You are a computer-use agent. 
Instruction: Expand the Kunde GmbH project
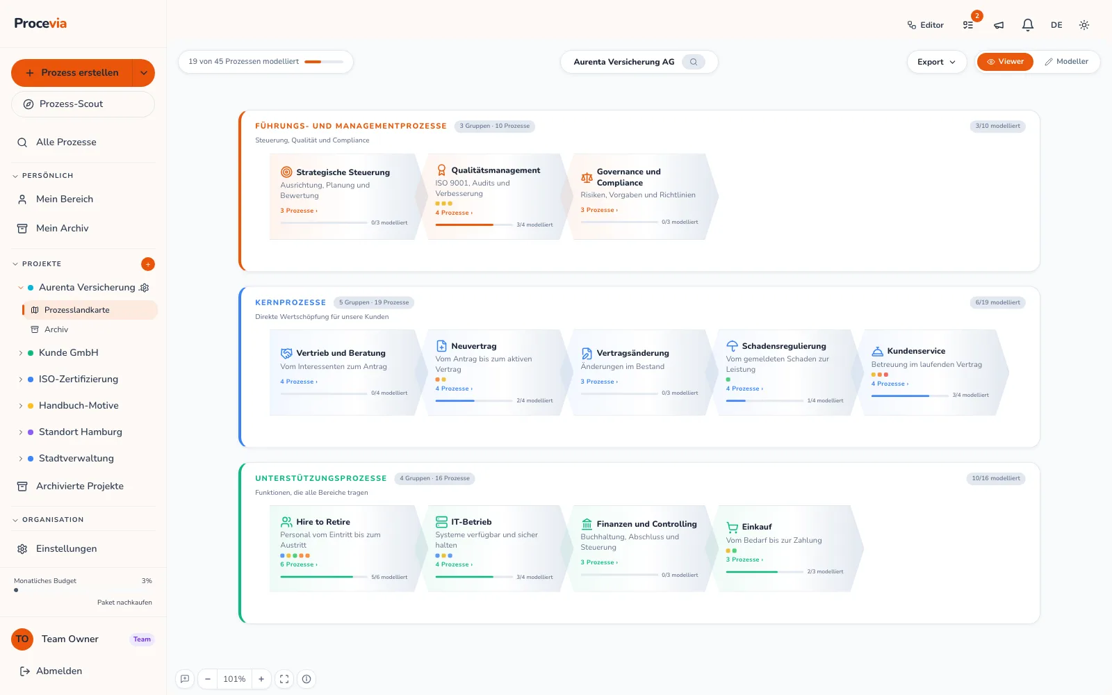pyautogui.click(x=21, y=353)
